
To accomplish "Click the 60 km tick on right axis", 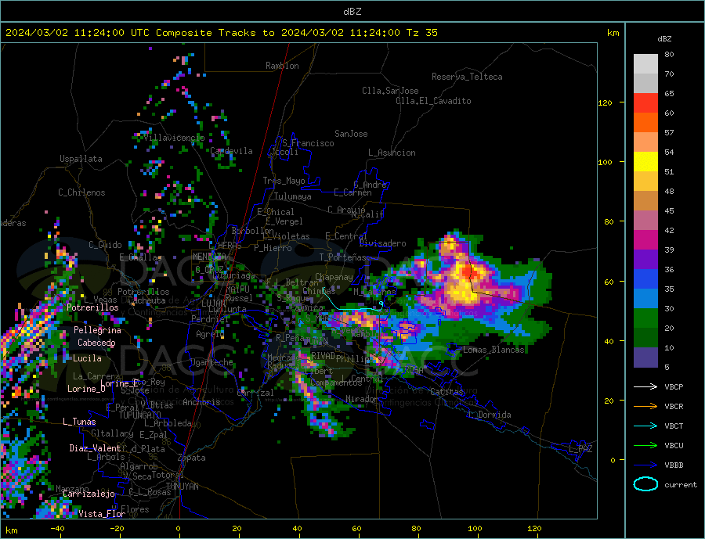I will point(609,282).
